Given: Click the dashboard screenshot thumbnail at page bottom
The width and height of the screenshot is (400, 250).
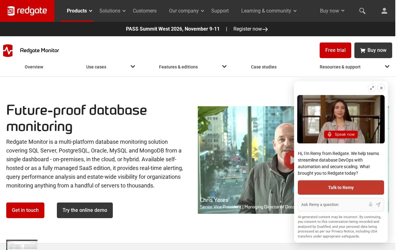Looking at the screenshot, I should (x=22, y=245).
